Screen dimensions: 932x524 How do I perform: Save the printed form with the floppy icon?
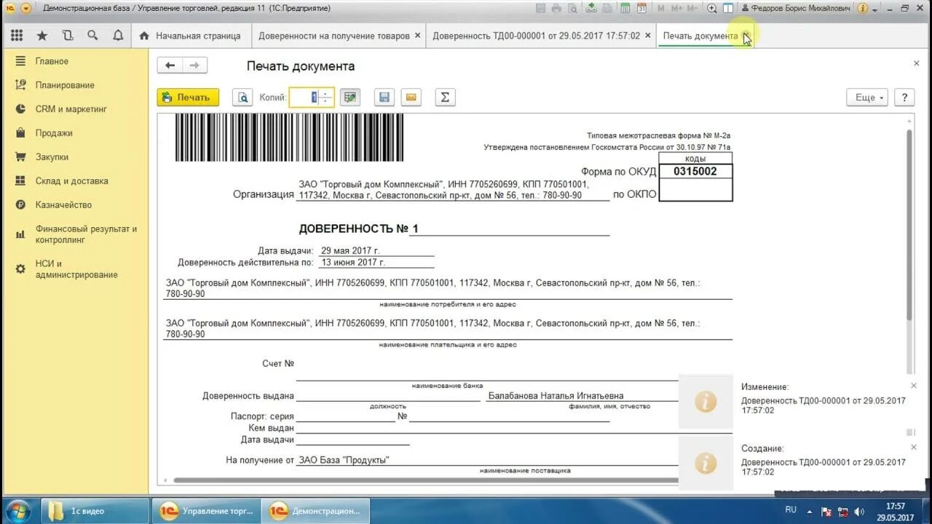click(384, 98)
